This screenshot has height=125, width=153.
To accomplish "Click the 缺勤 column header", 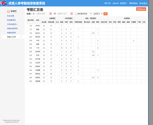I will click(x=61, y=22).
